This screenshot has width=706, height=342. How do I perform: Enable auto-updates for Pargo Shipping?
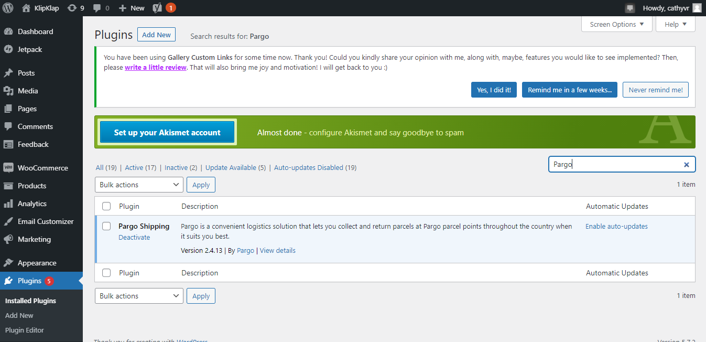pyautogui.click(x=616, y=227)
